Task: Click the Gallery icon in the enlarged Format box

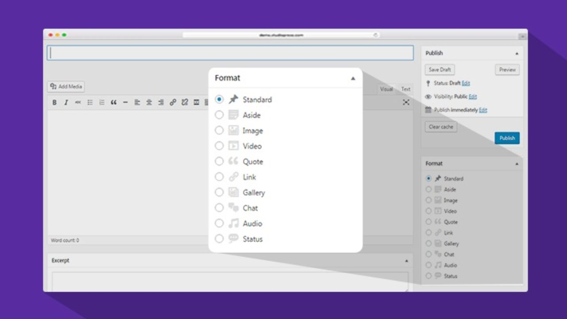Action: [x=233, y=192]
